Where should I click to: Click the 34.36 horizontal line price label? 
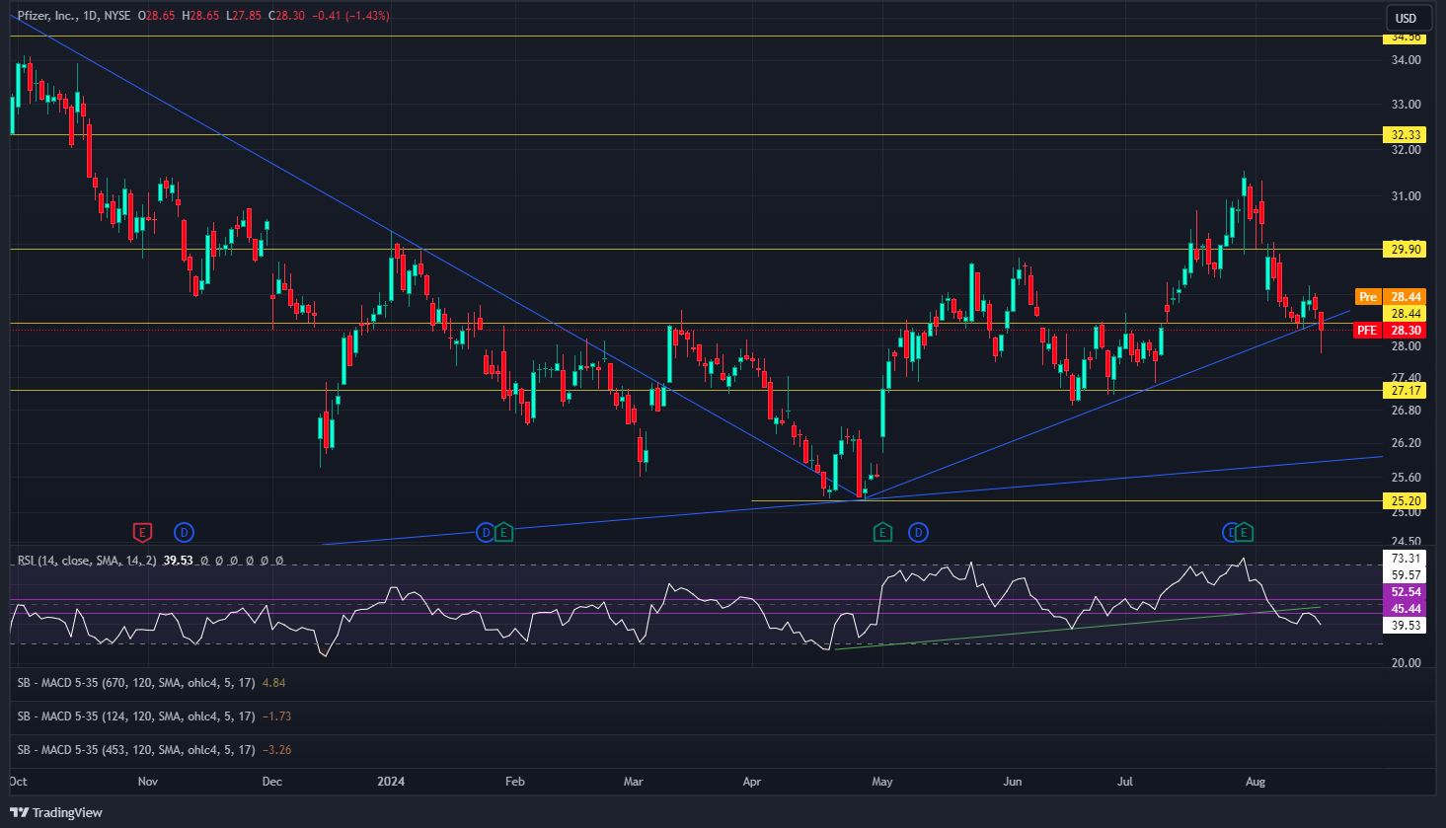pyautogui.click(x=1407, y=38)
